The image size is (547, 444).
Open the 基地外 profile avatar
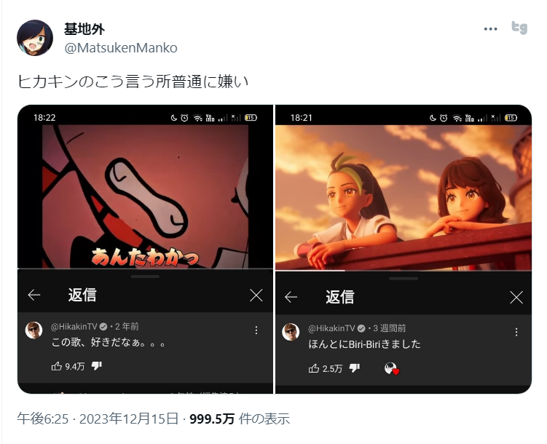pyautogui.click(x=35, y=38)
